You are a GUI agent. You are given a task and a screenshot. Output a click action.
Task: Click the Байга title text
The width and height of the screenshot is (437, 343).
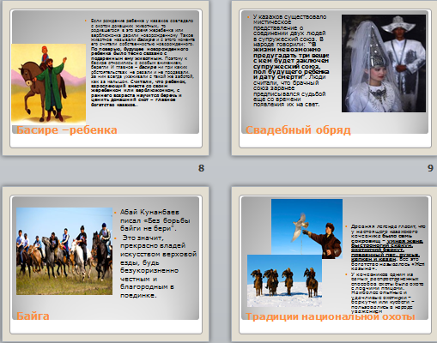tap(33, 316)
